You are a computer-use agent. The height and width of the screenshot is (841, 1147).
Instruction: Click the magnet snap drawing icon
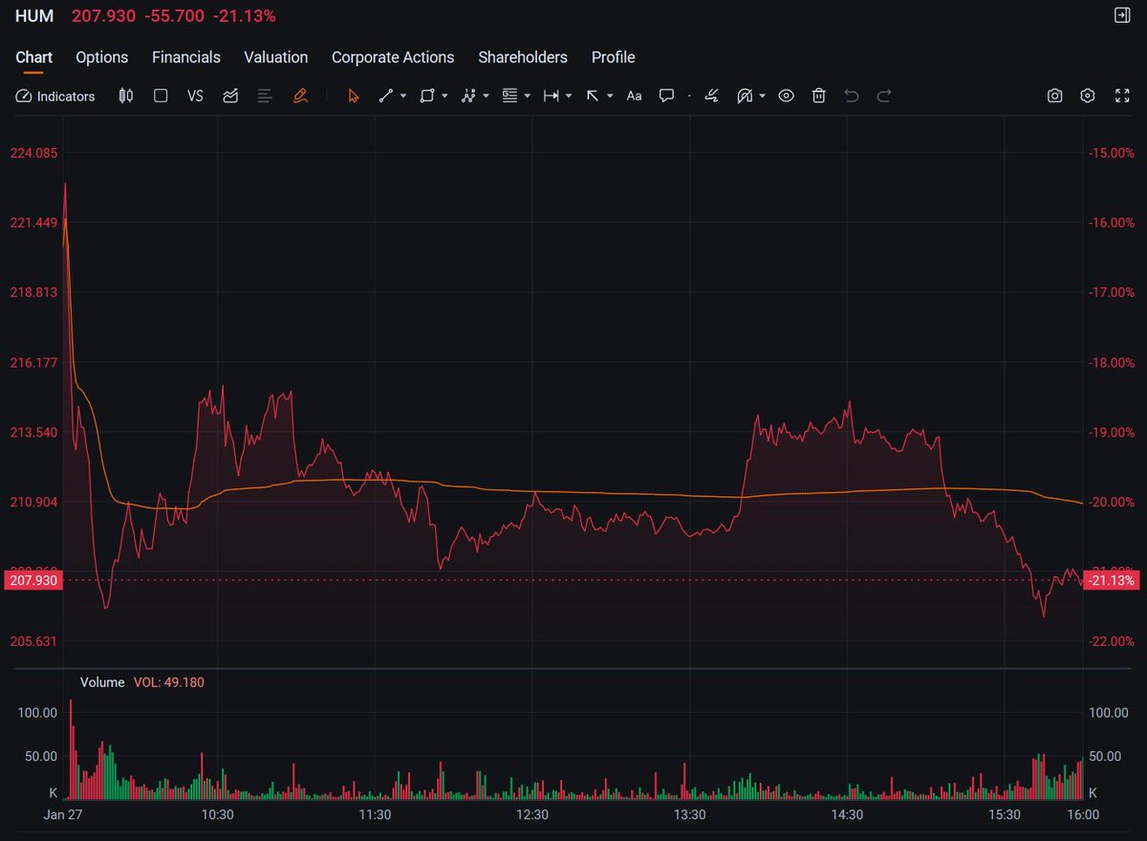(745, 96)
